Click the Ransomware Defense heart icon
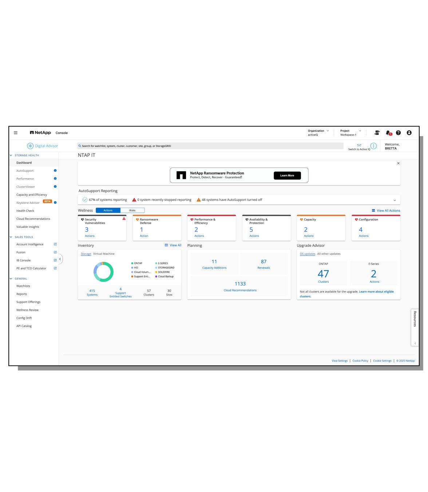The width and height of the screenshot is (428, 492). point(137,219)
